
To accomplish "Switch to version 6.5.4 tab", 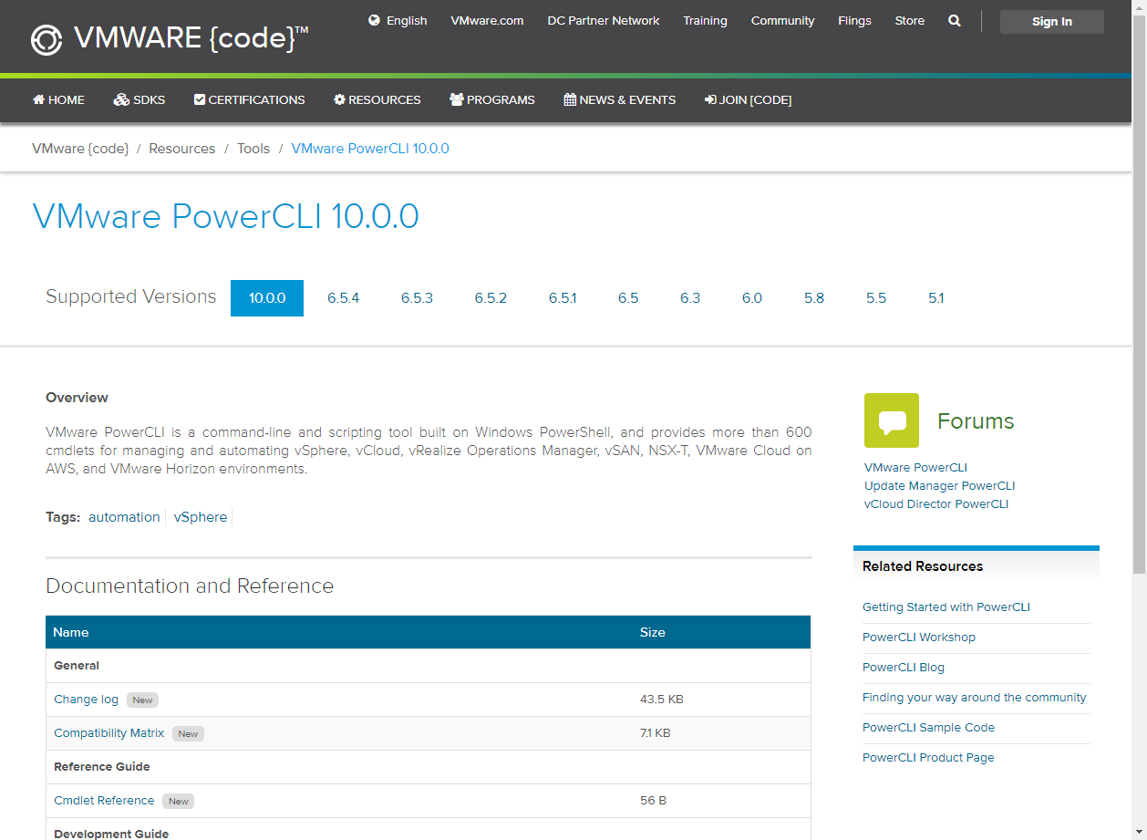I will tap(344, 297).
